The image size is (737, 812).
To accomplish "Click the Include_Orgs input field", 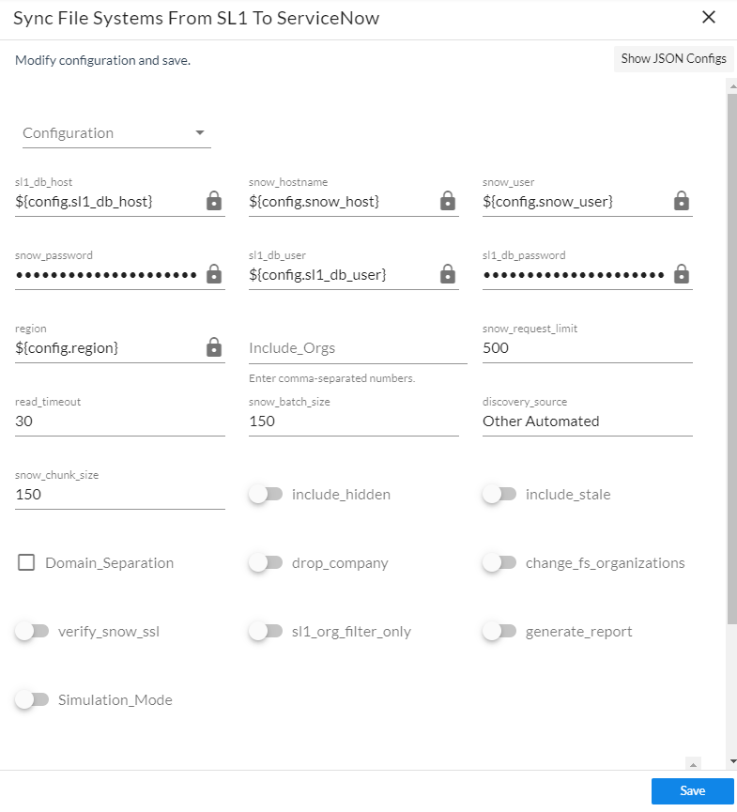I will (x=357, y=348).
